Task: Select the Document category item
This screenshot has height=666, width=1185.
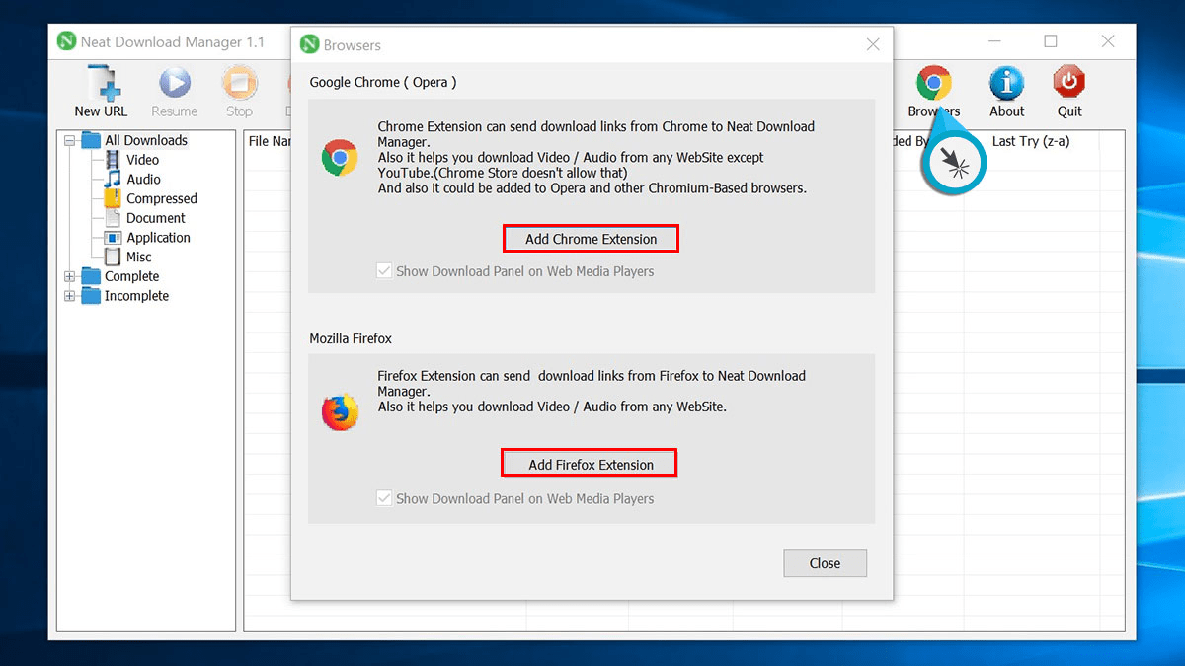Action: point(155,218)
